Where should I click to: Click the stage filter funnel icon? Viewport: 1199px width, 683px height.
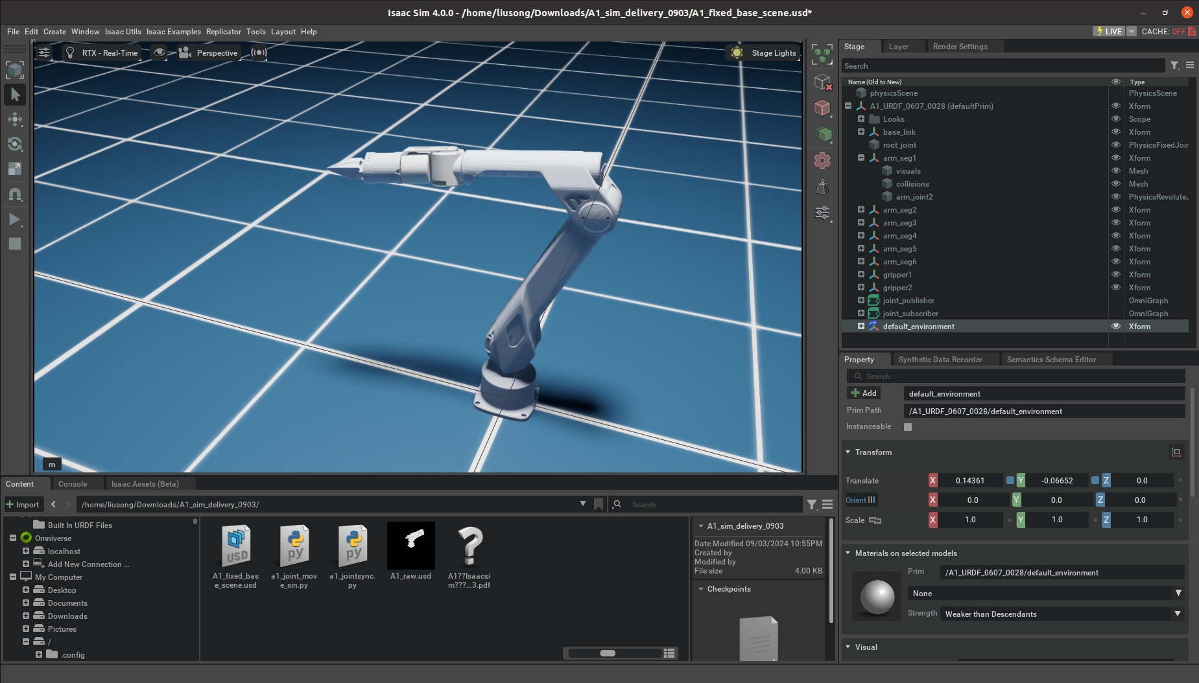pyautogui.click(x=1174, y=65)
